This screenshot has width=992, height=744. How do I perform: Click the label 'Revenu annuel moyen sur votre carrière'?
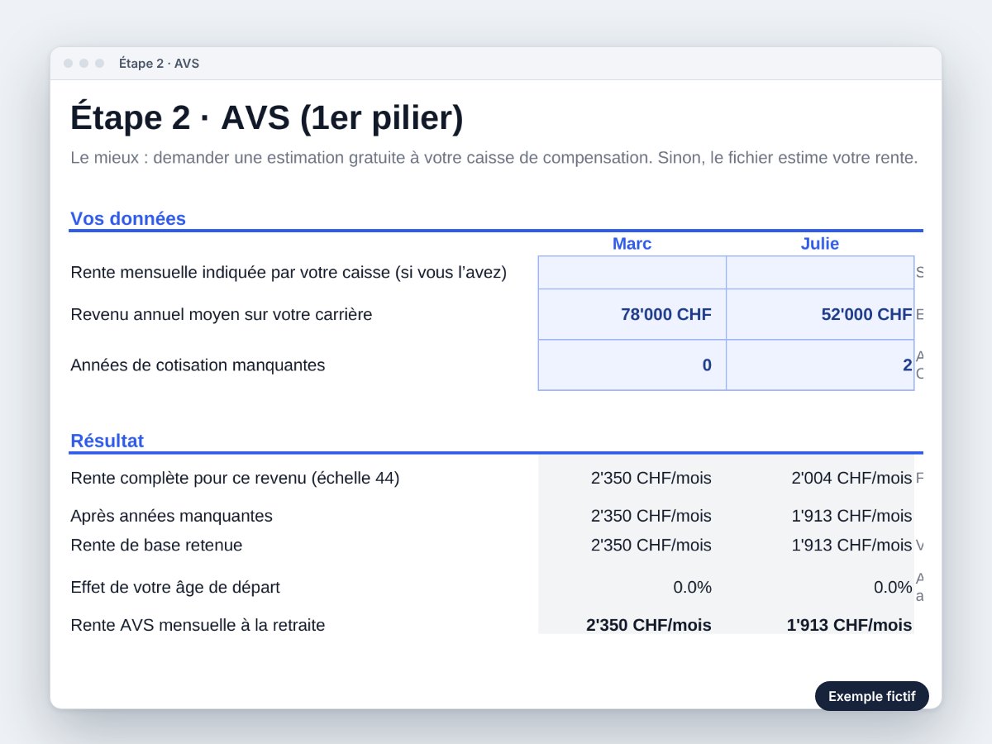(x=222, y=314)
